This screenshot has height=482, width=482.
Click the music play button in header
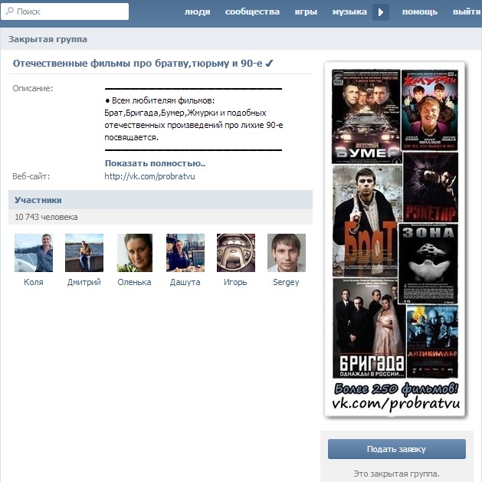(381, 12)
